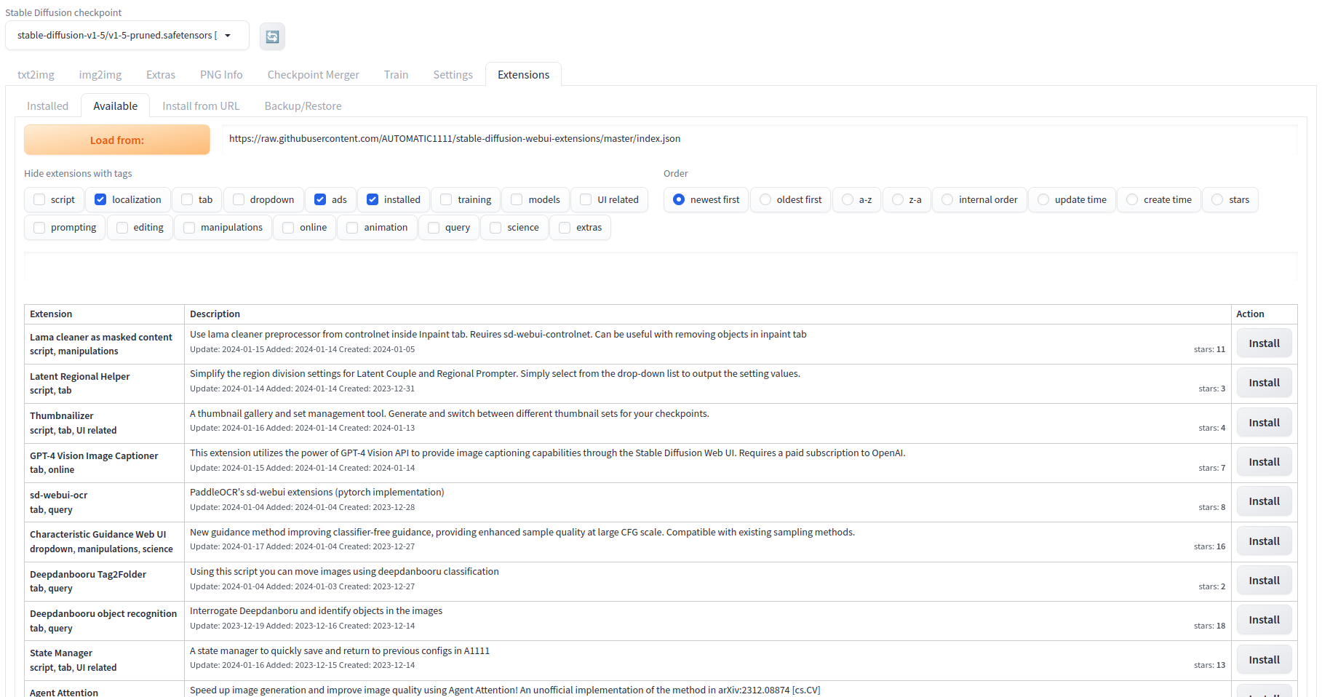Click the extension search text box
The width and height of the screenshot is (1322, 697).
[661, 267]
